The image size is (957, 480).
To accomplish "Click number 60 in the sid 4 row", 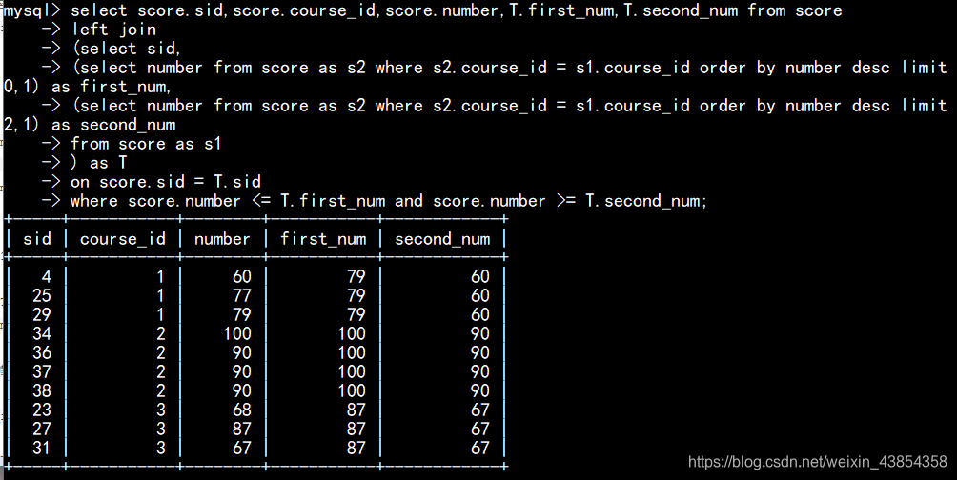I will coord(242,277).
